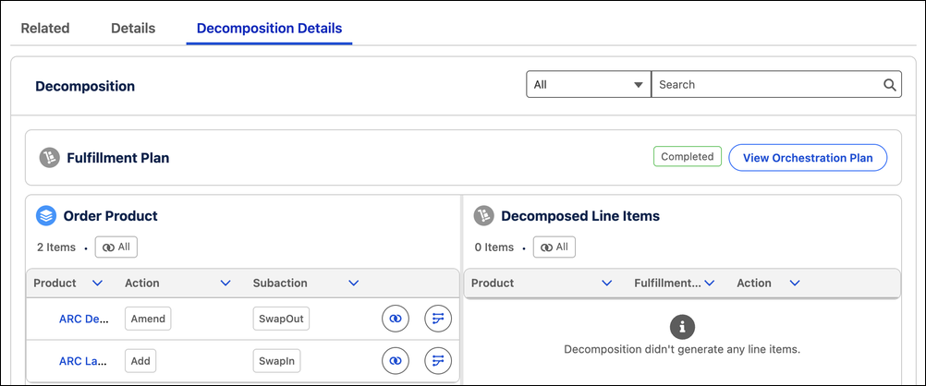Toggle the All link filter under Decomposed Line Items

[x=554, y=247]
